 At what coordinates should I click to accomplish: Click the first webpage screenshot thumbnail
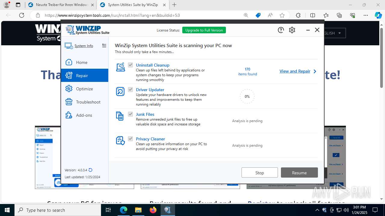tap(85, 157)
